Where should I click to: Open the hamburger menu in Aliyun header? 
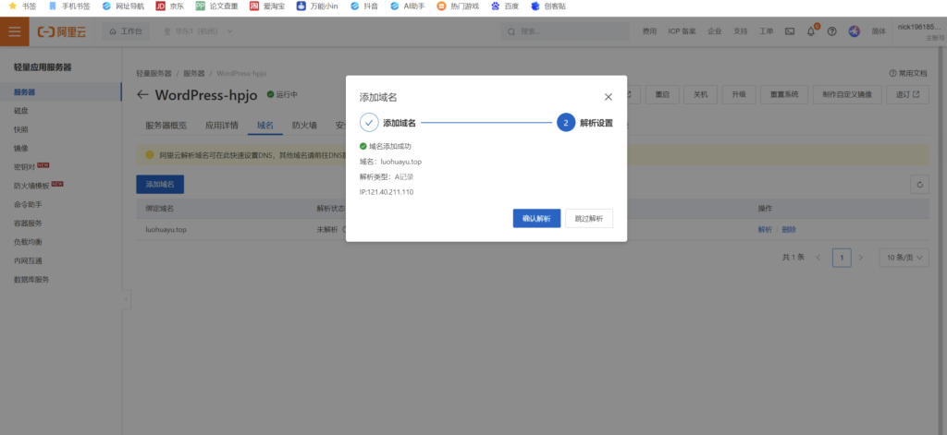(14, 31)
